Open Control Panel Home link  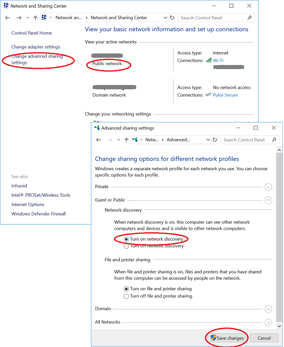click(32, 33)
